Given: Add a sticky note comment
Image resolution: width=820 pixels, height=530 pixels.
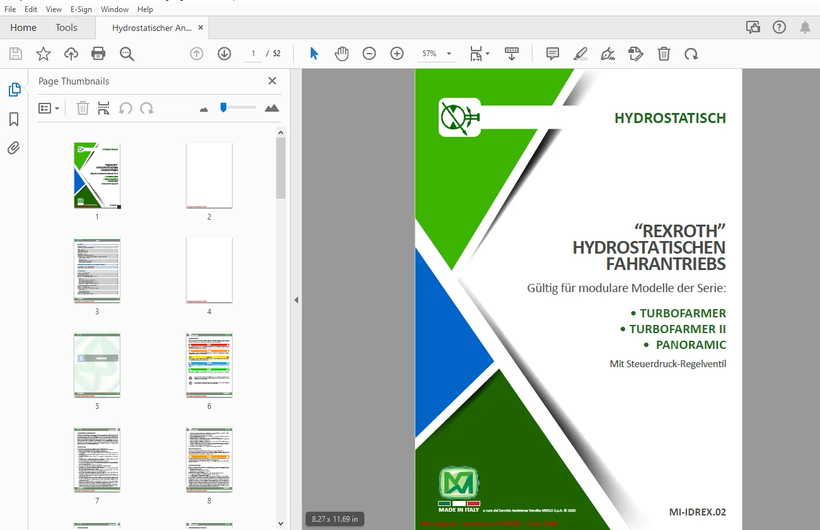Looking at the screenshot, I should [553, 54].
